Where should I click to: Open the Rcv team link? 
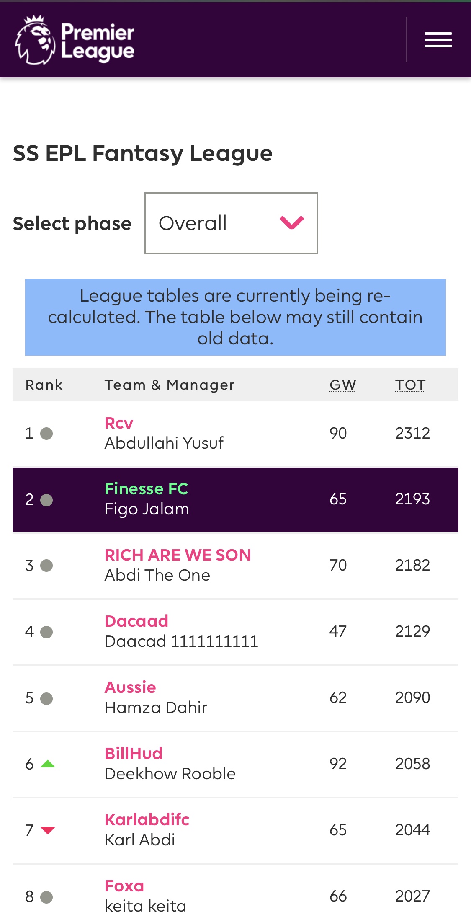(119, 423)
